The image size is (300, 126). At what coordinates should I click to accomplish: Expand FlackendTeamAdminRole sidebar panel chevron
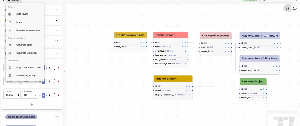tap(56, 117)
